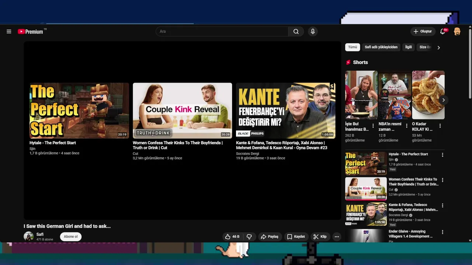The image size is (472, 265).
Task: Click Abone ol subscribe button
Action: click(71, 237)
